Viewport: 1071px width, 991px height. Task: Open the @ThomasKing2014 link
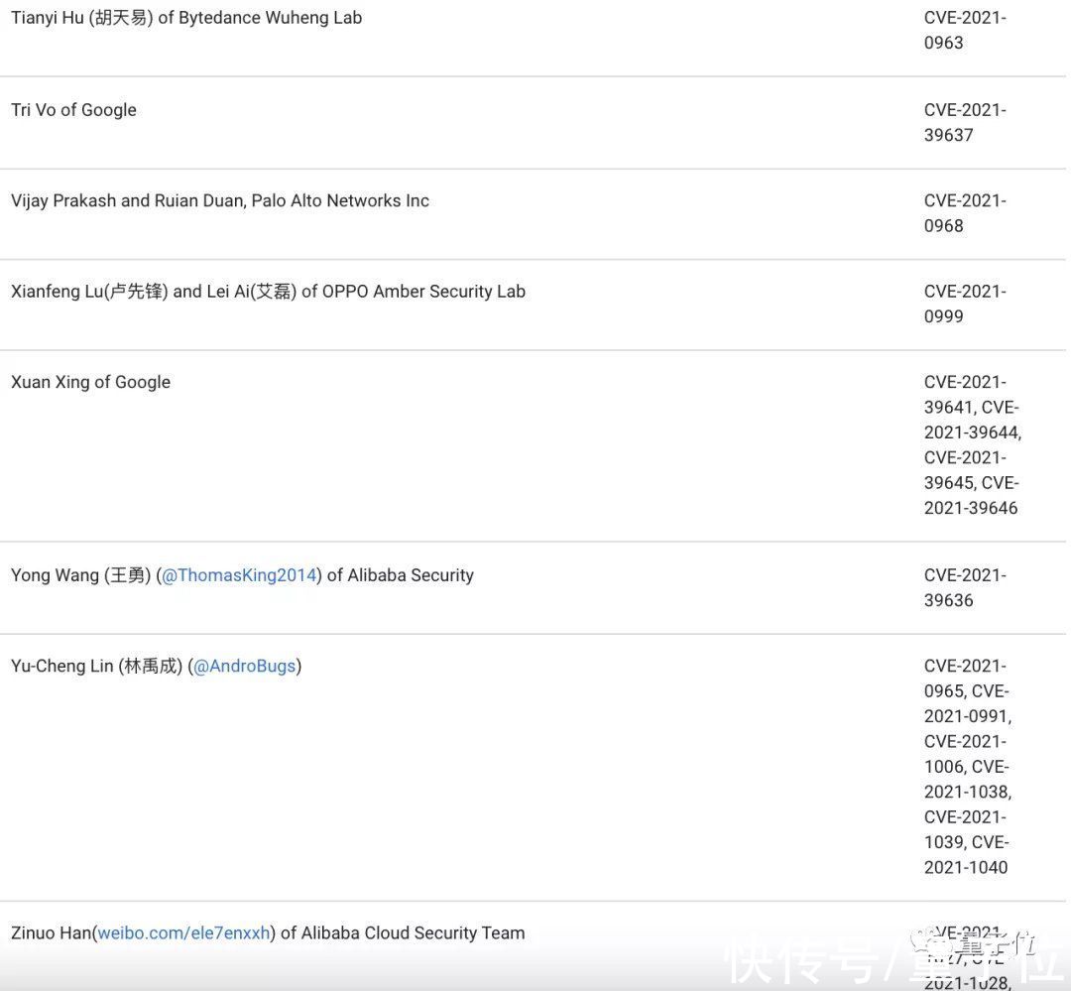coord(239,575)
